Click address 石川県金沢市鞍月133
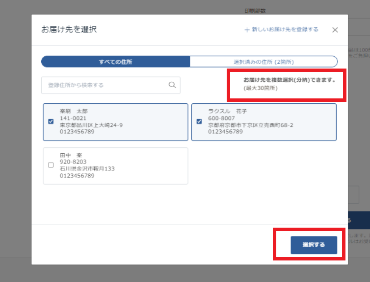This screenshot has width=370, height=282. (x=87, y=169)
